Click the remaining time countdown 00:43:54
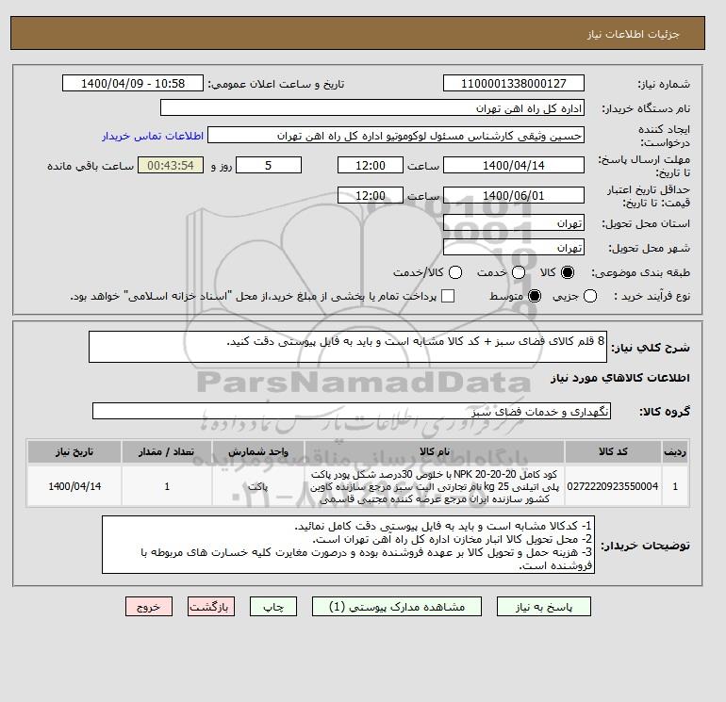 pos(171,165)
